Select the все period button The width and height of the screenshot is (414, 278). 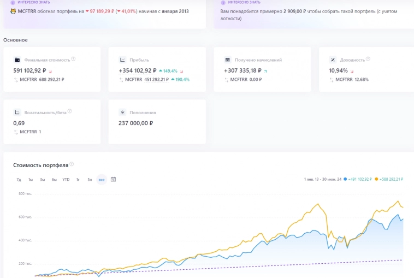[102, 179]
